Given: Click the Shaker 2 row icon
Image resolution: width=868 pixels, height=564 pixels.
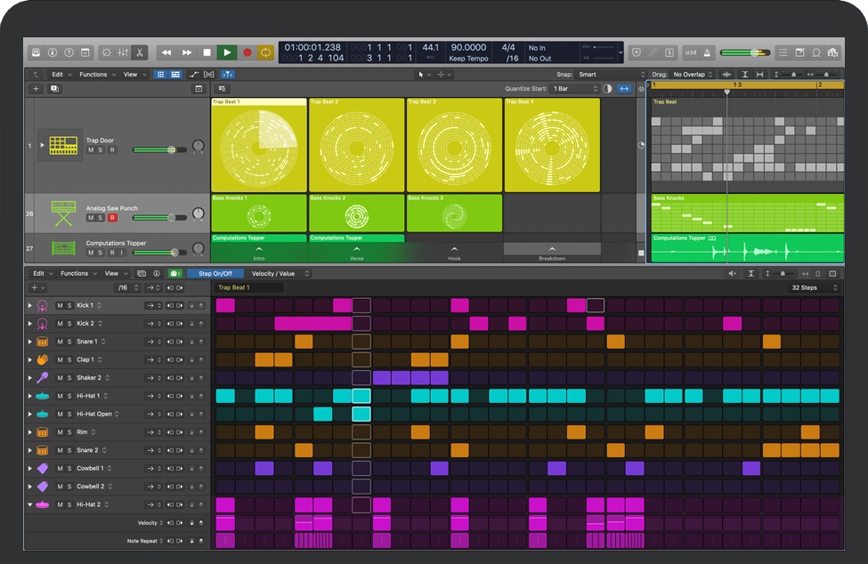Looking at the screenshot, I should [x=42, y=378].
